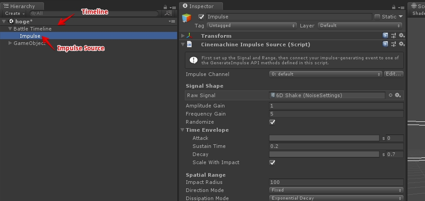This screenshot has width=425, height=201.
Task: Expand the GameObject tree item
Action: click(x=10, y=43)
